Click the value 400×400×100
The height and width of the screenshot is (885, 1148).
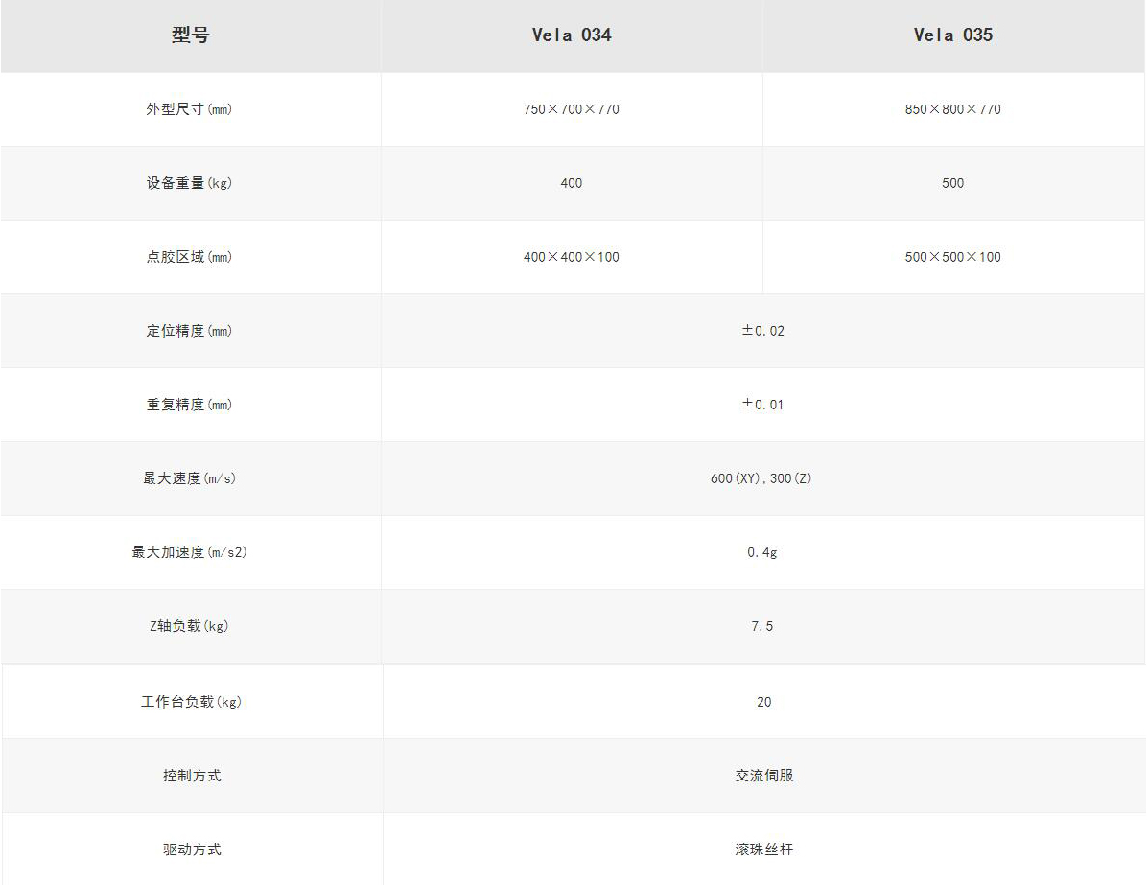point(571,257)
